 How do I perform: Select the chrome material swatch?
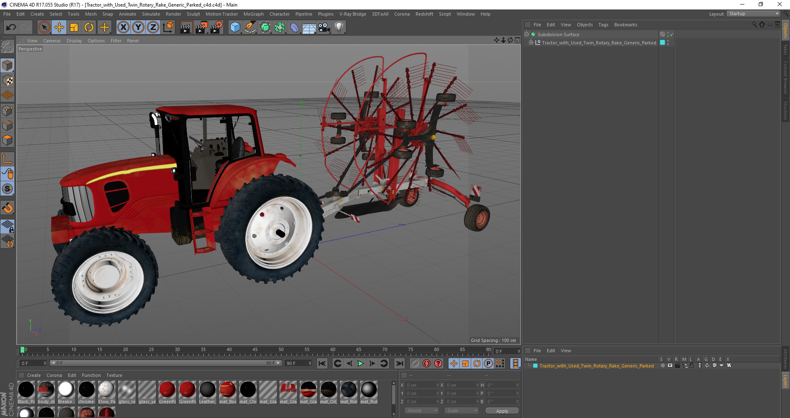pos(86,393)
